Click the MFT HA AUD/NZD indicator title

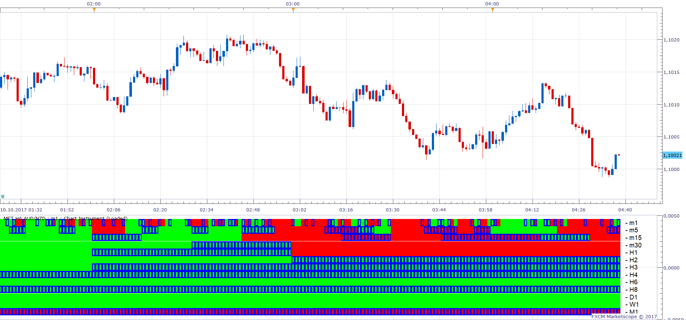(65, 218)
